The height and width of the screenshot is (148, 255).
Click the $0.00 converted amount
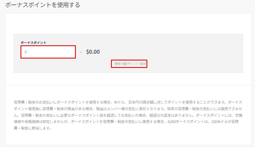pos(93,52)
